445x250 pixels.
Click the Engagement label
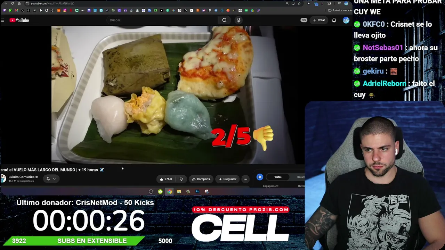[270, 186]
